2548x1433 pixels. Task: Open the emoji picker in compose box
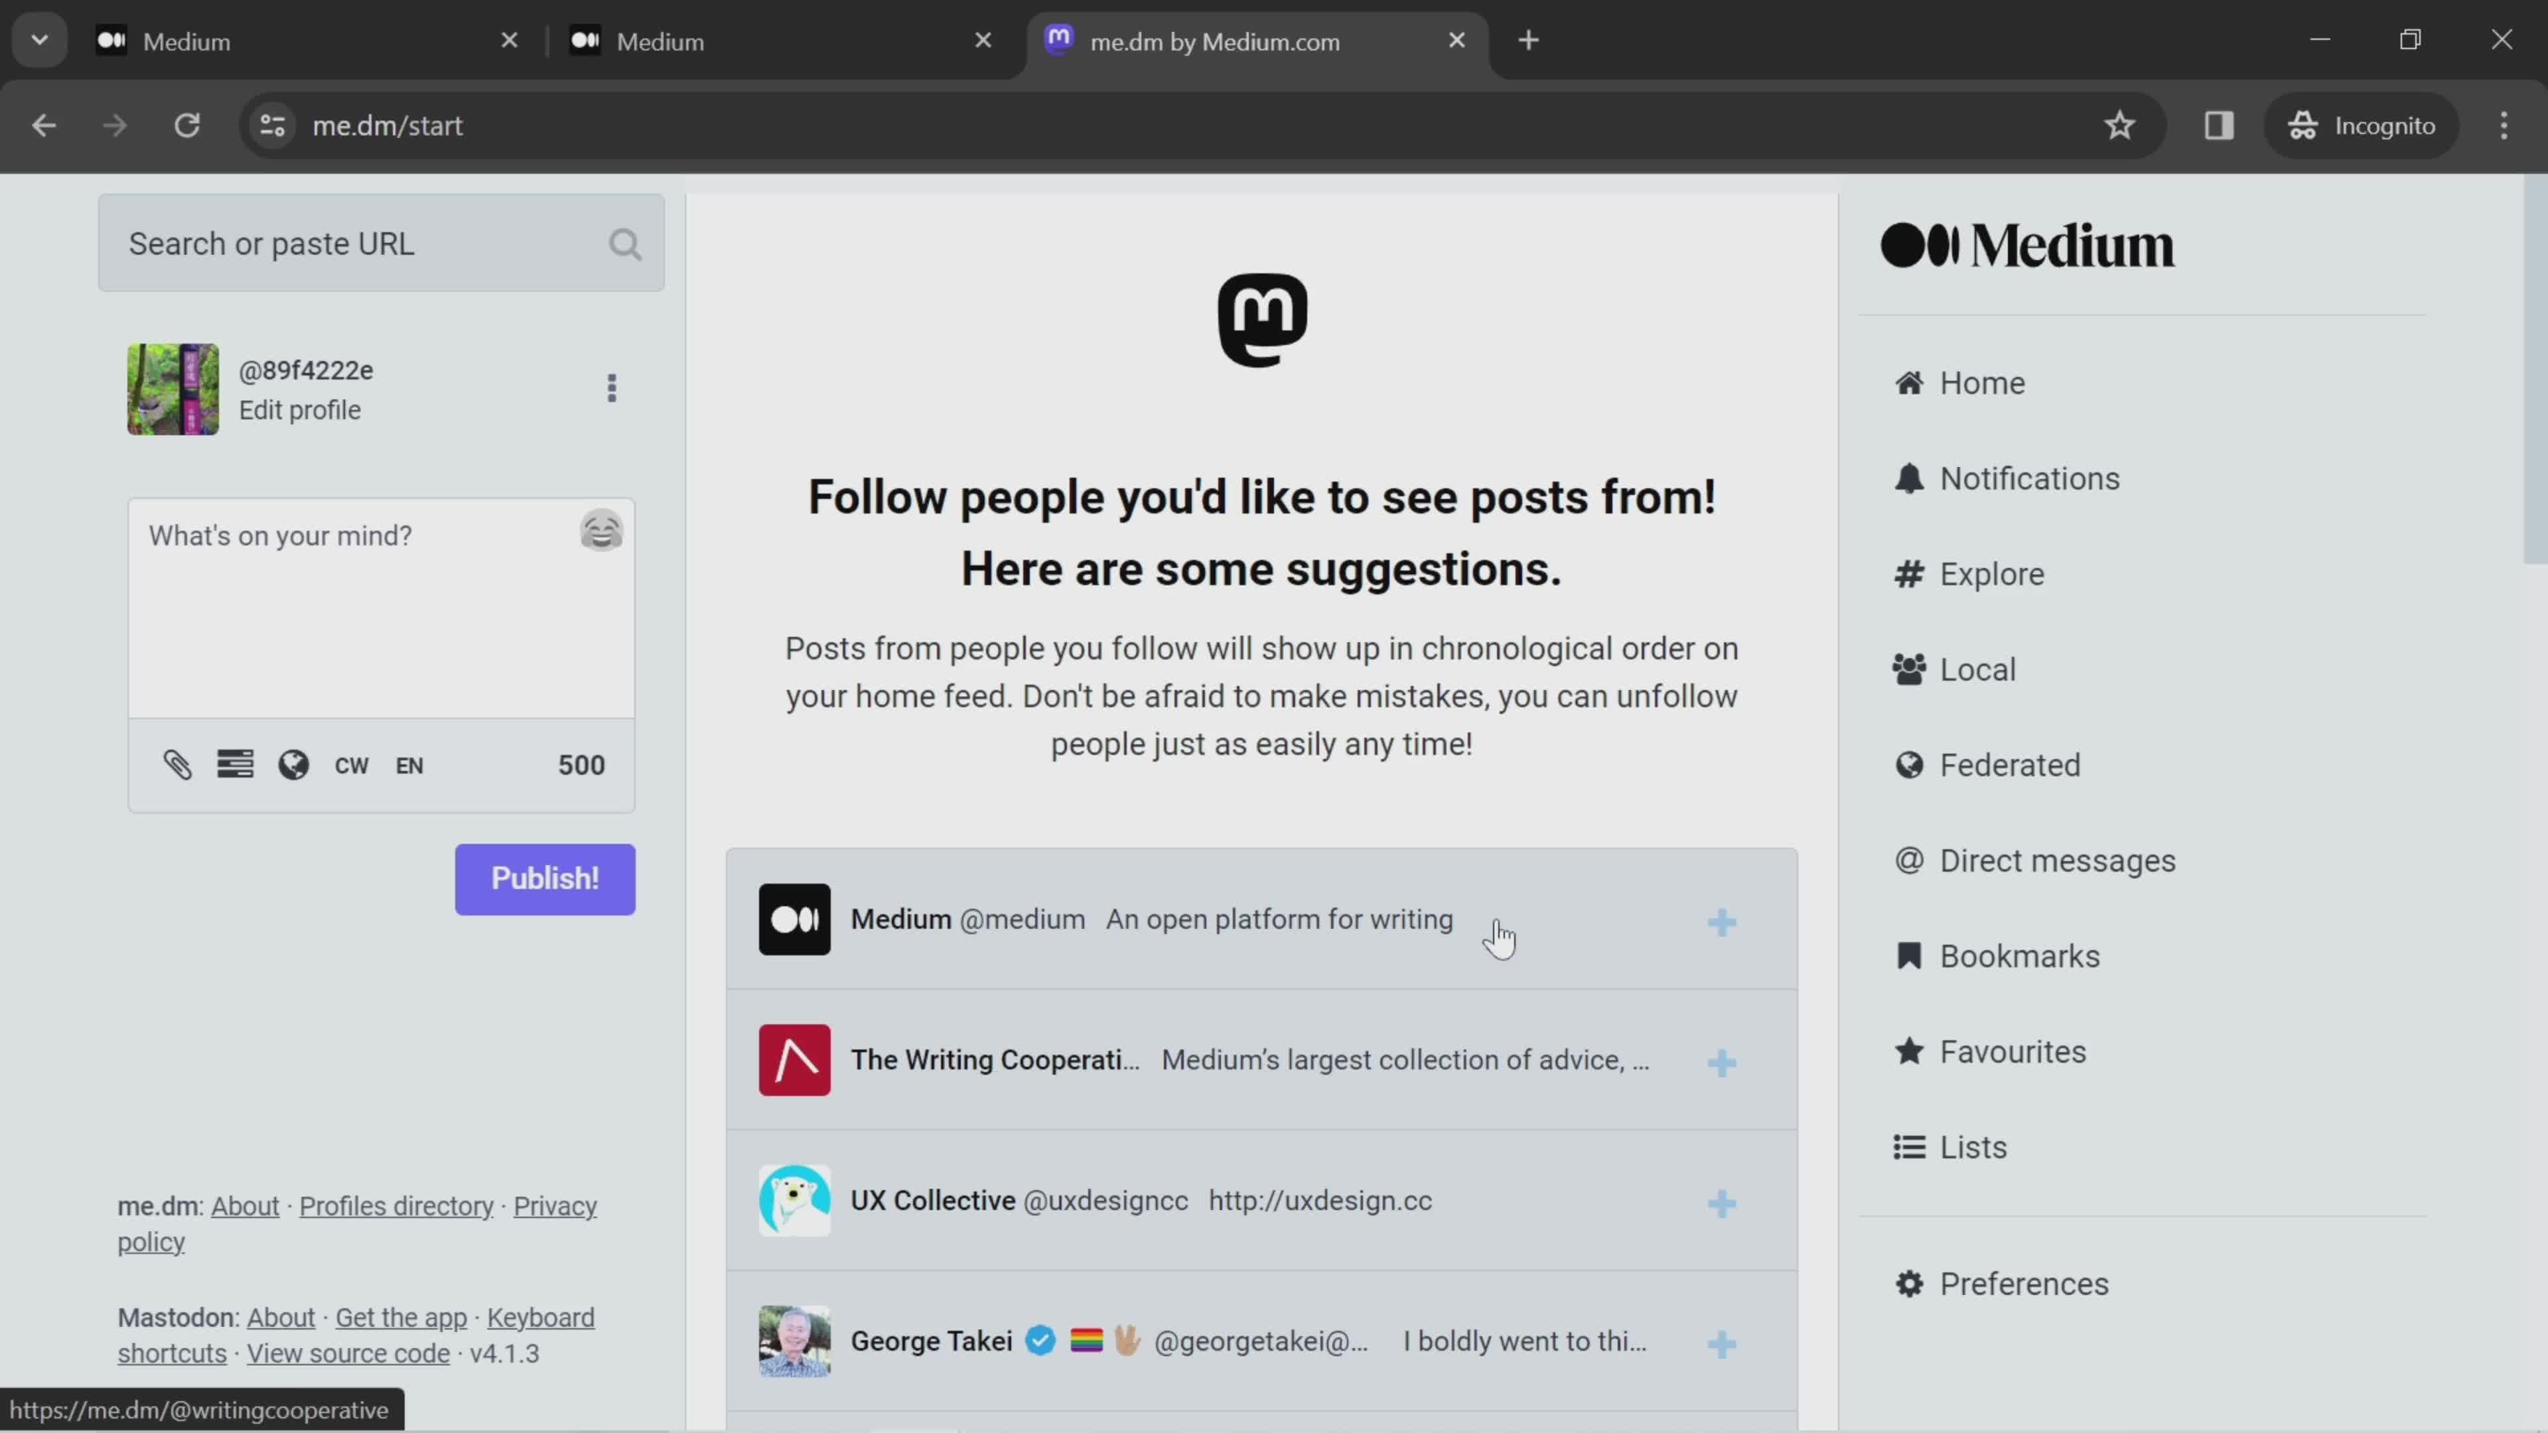601,532
